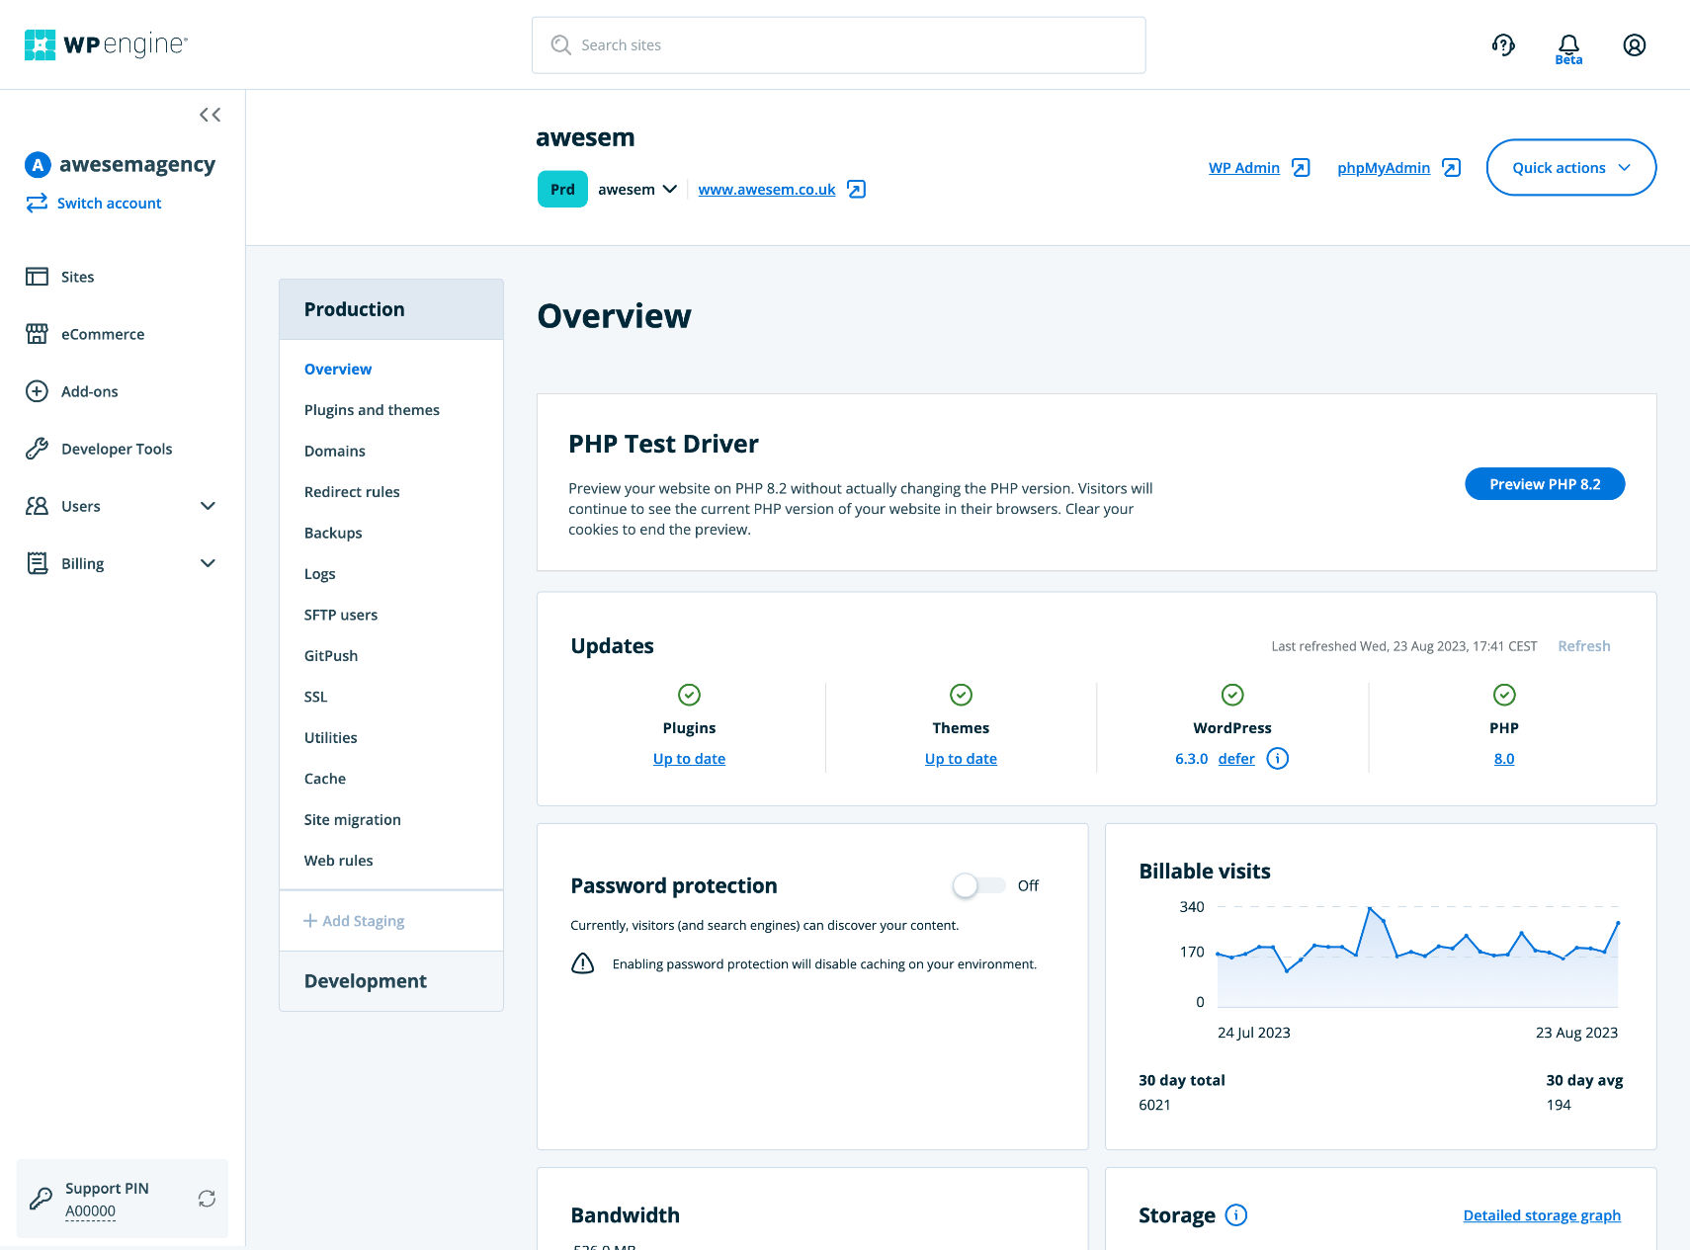Open Logs menu item
The image size is (1690, 1250).
point(319,574)
